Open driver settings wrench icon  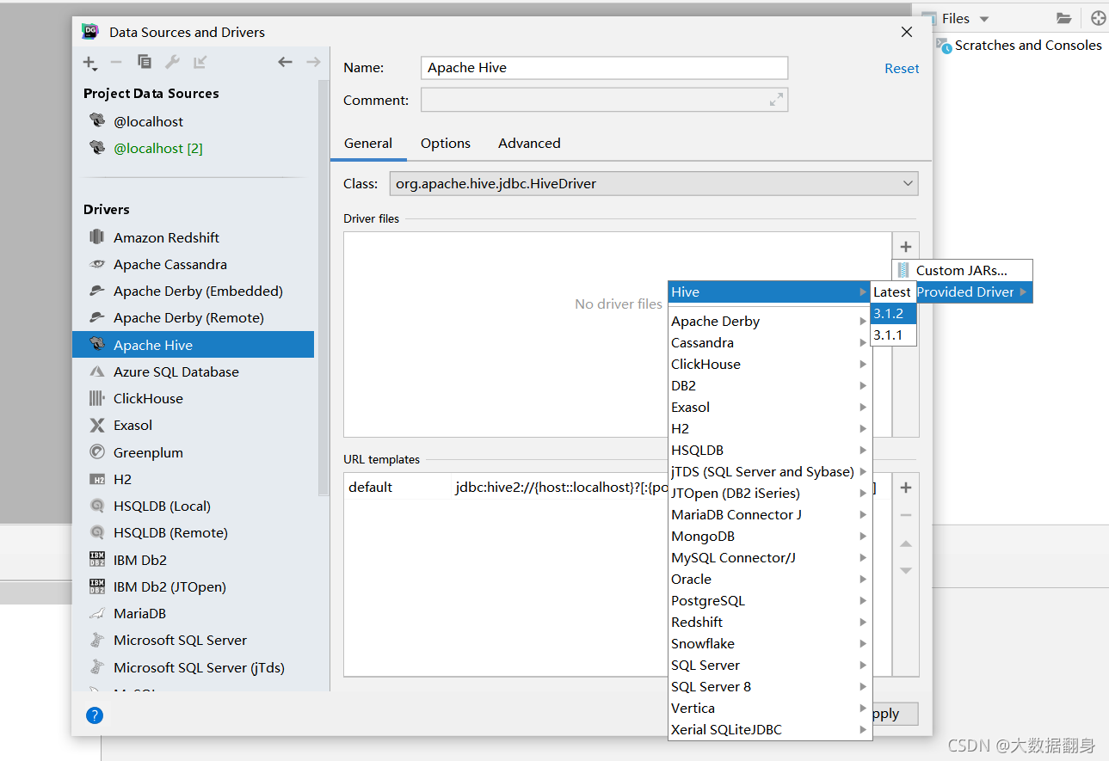pyautogui.click(x=172, y=62)
